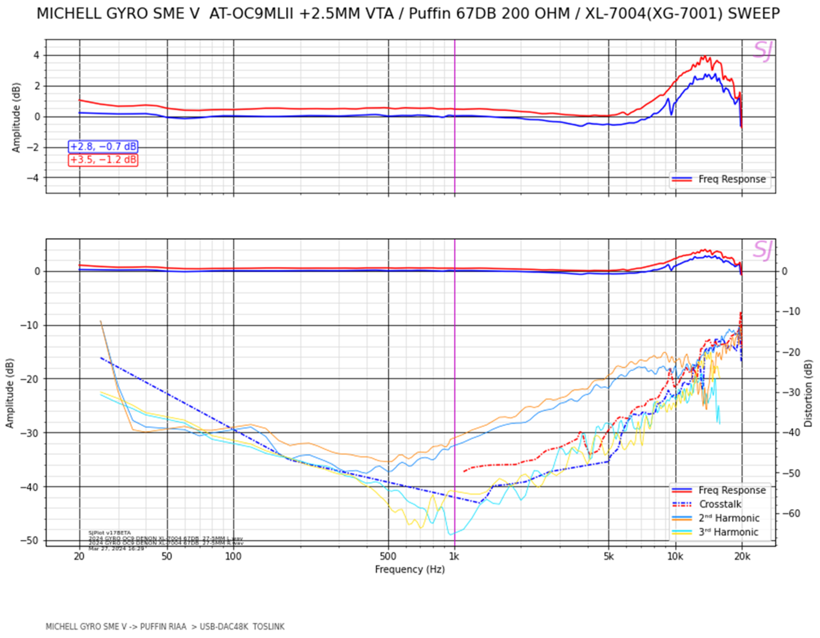The image size is (820, 638).
Task: Click the '−4' tick on top plot axis
Action: [x=34, y=178]
